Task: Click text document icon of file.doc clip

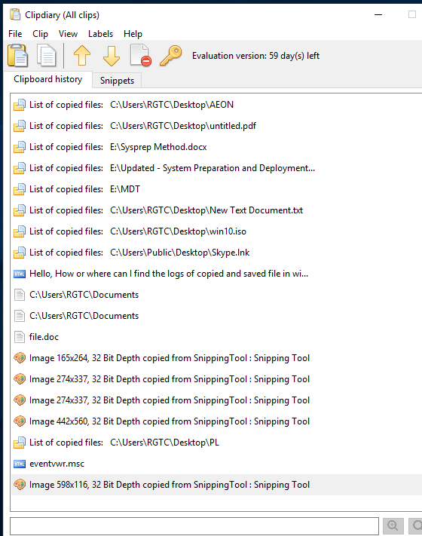Action: (x=20, y=337)
